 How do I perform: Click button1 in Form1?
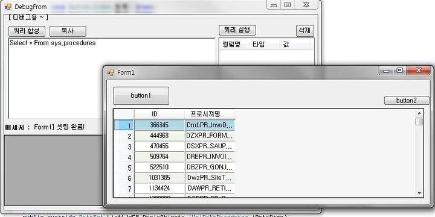141,95
